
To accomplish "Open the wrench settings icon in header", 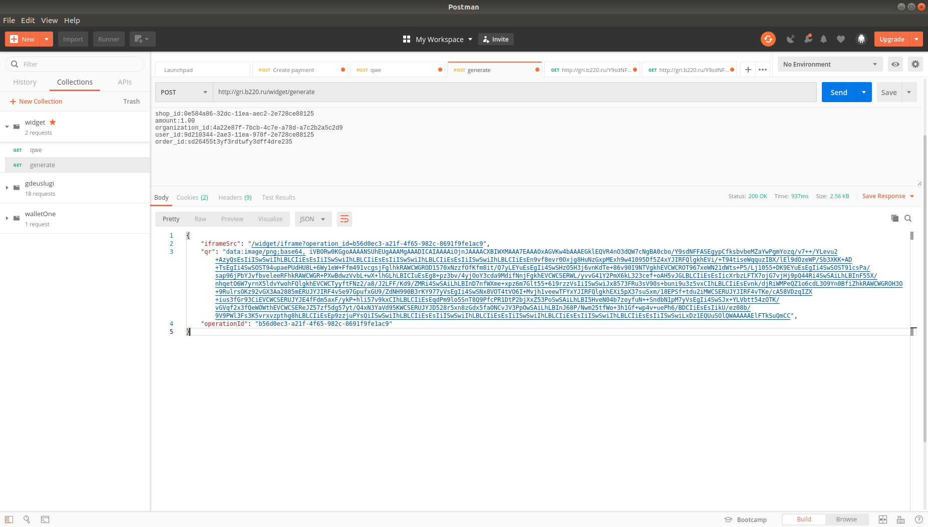I will pos(808,39).
